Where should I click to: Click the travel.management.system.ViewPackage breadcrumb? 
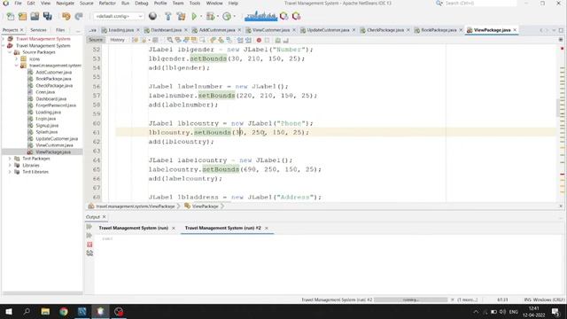(135, 206)
